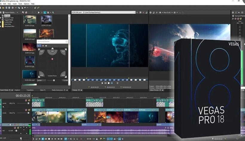Open the Import Media dropdown arrow
This screenshot has height=141, width=245.
17,13
